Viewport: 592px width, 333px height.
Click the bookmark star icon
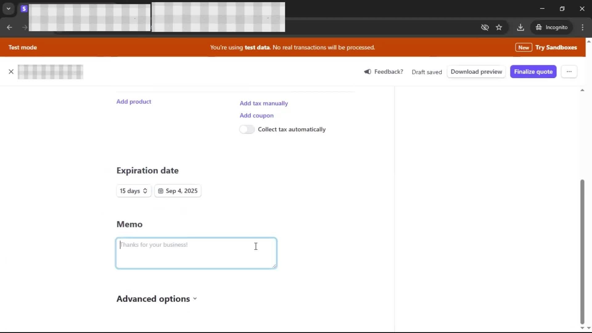click(499, 27)
